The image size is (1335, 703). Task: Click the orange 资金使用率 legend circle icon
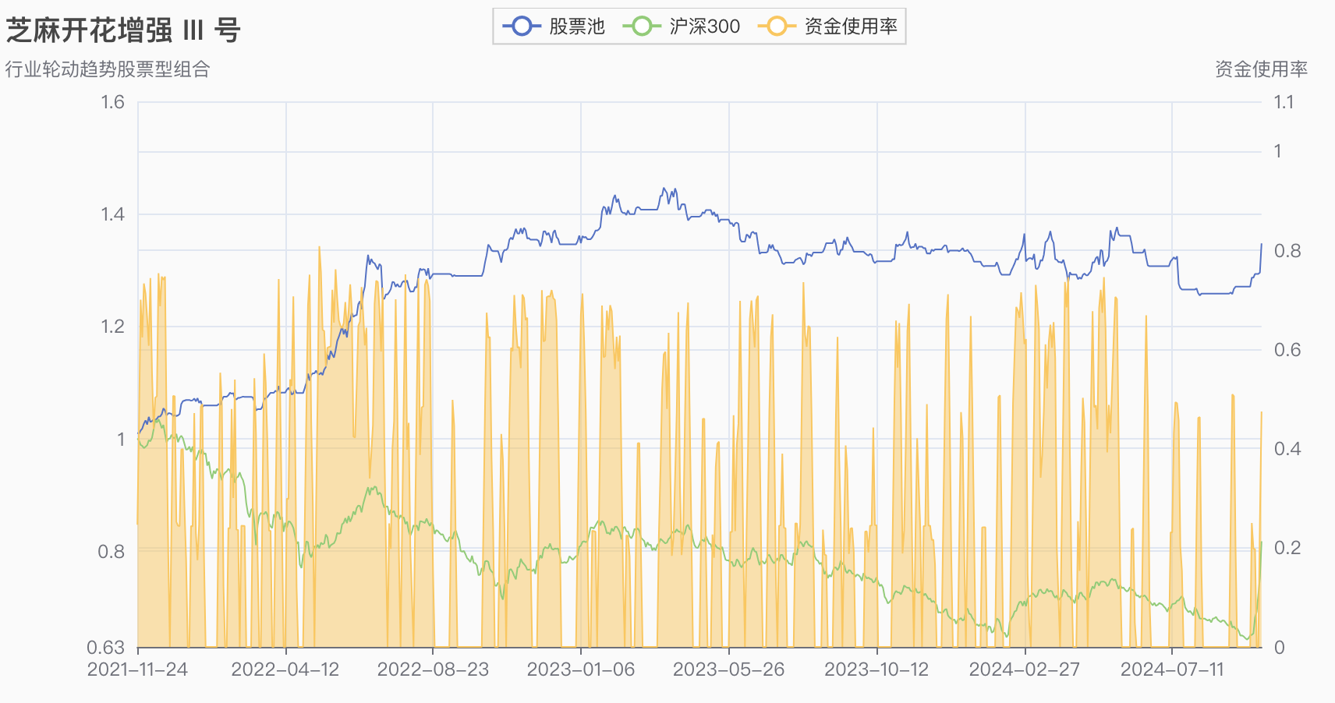point(777,26)
